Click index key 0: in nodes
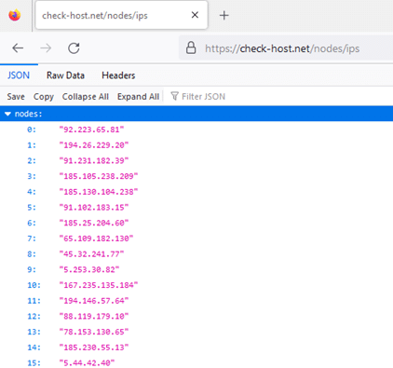The height and width of the screenshot is (368, 393). 32,129
